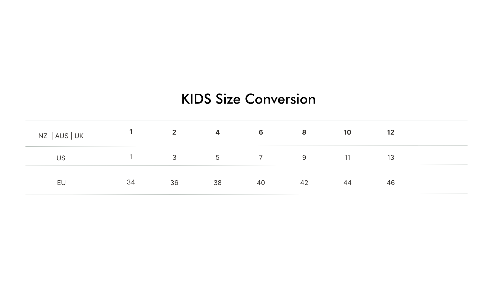The width and height of the screenshot is (493, 296).
Task: Click EU size 42 cell
Action: tap(304, 183)
